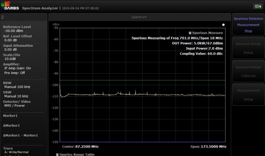Click the ΔMarker1 - Marker1 entry

tap(21, 135)
